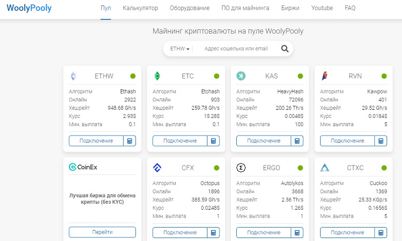Image resolution: width=402 pixels, height=241 pixels.
Task: Click CTXC hashrate 25.33 KGp/s
Action: click(x=373, y=200)
